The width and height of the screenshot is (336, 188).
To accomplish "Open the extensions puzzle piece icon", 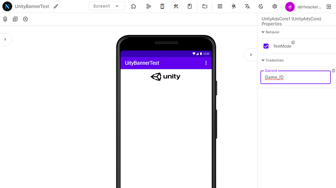I will pyautogui.click(x=133, y=6).
